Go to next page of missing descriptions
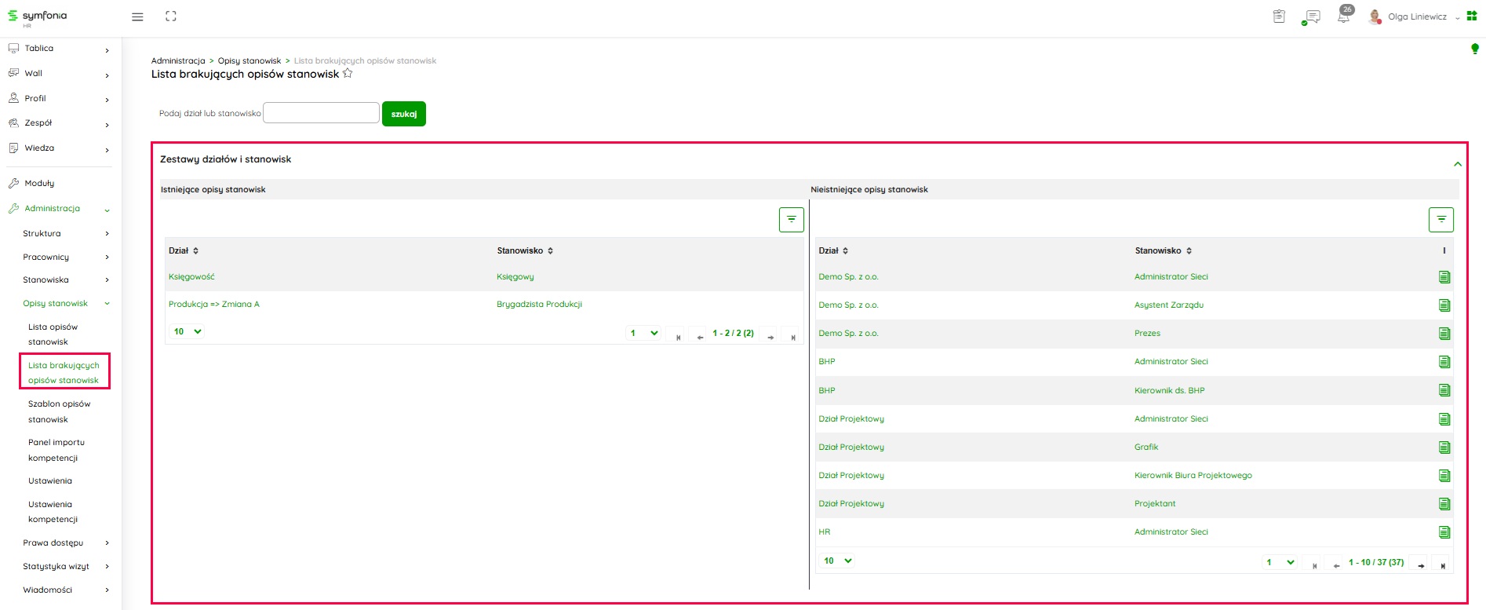This screenshot has width=1486, height=610. pyautogui.click(x=1420, y=564)
